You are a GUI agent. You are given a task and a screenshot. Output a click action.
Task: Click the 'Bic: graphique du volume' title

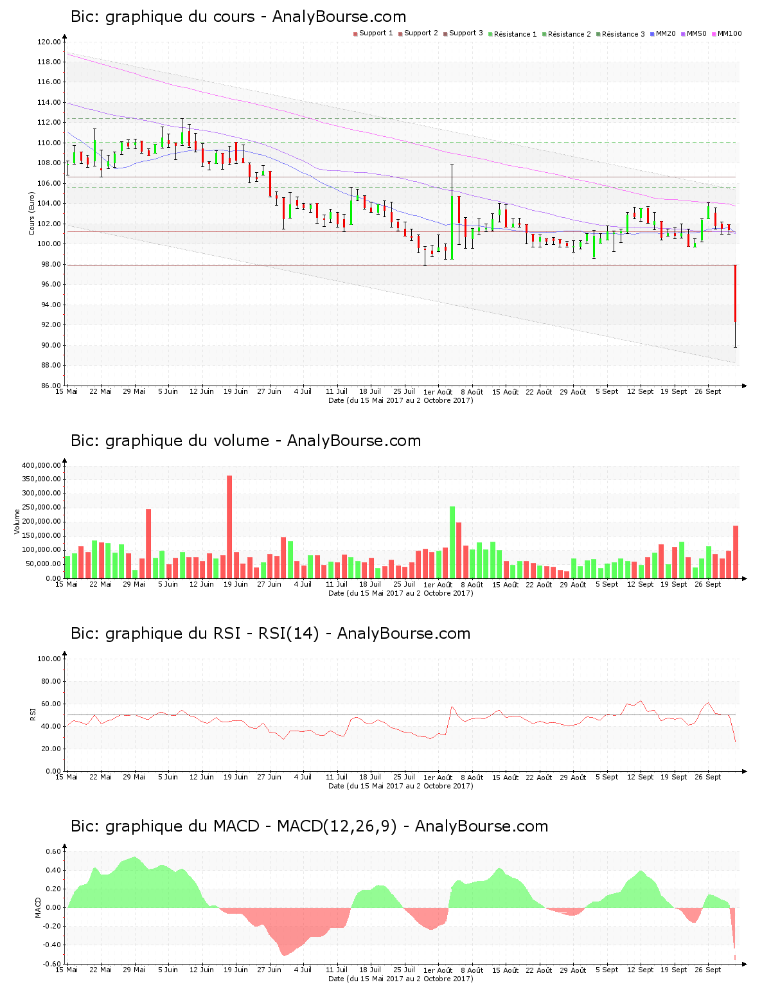pyautogui.click(x=246, y=441)
